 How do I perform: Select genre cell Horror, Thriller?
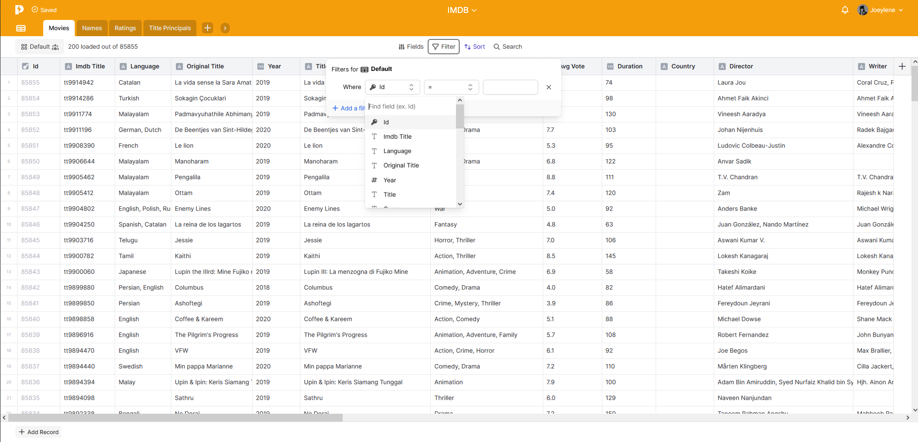[x=487, y=240]
